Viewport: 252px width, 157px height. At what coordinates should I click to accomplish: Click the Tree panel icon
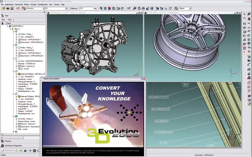point(3,16)
